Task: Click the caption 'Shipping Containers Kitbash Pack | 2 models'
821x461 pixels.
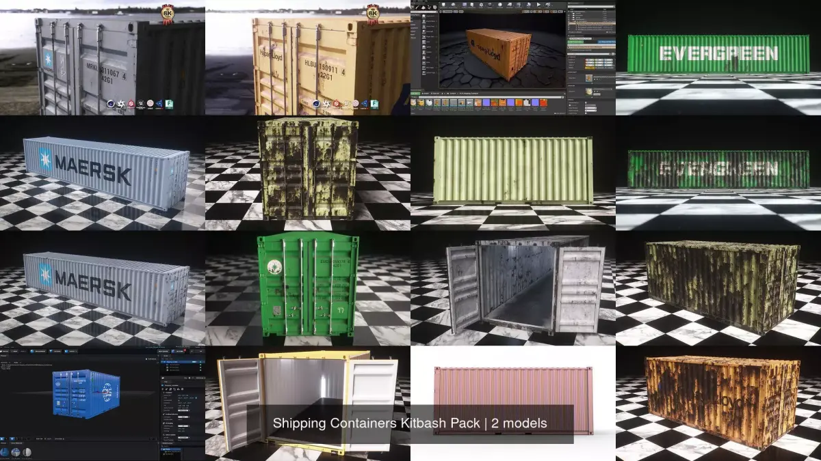Action: [410, 423]
